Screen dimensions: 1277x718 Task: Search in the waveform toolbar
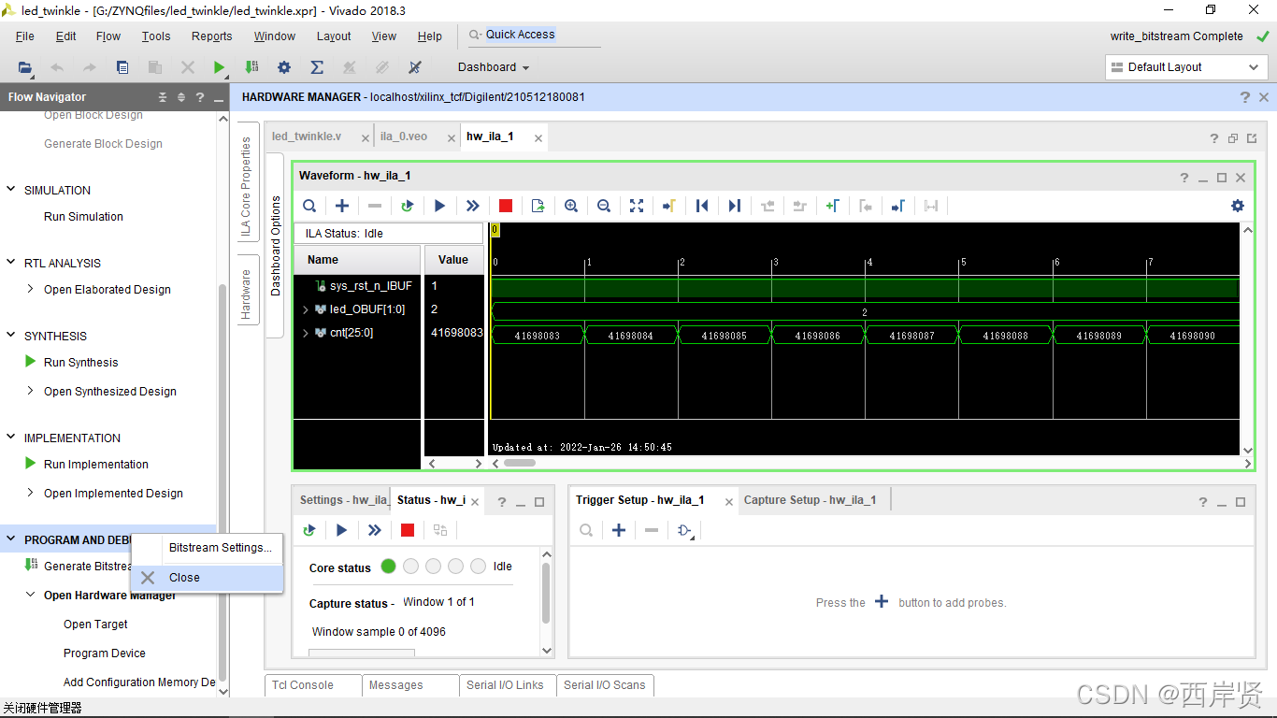coord(309,206)
